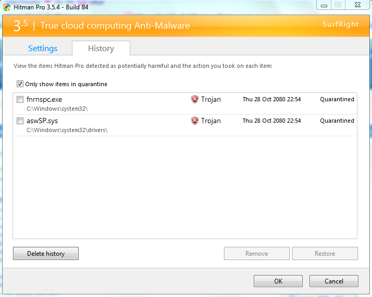Select the fnrnspc.exe file name
This screenshot has width=372, height=297.
tap(44, 99)
